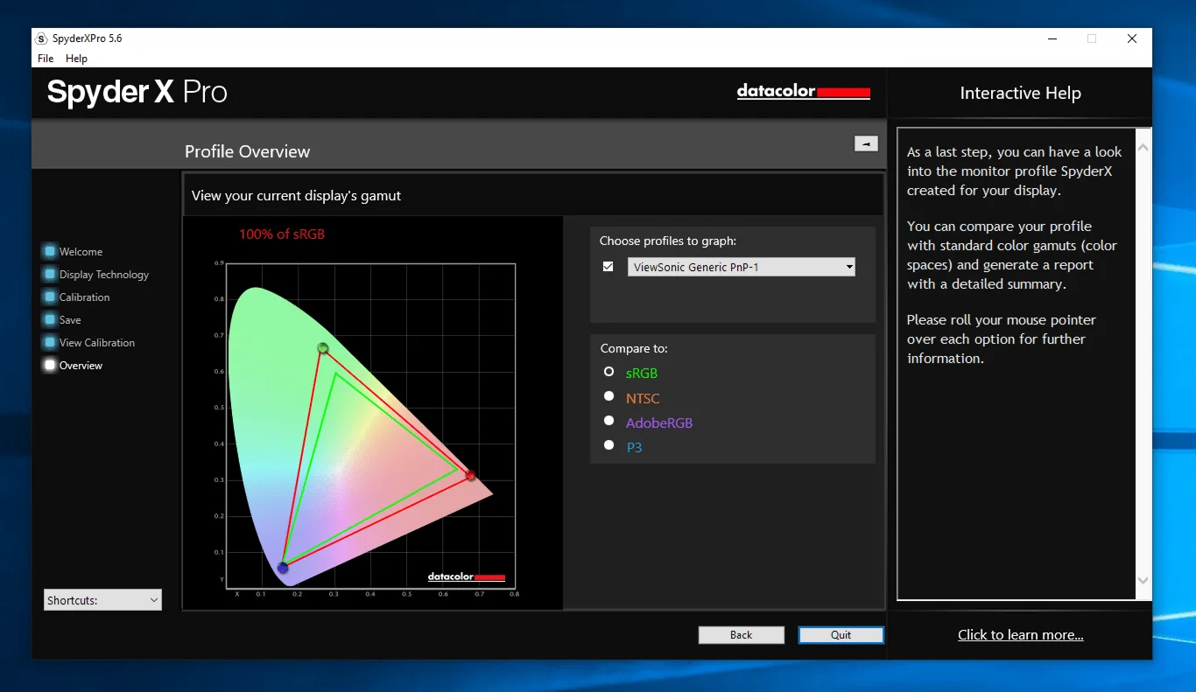Click the SpyderXPro app icon in title bar
Screen dimensions: 1196x692
[x=41, y=39]
